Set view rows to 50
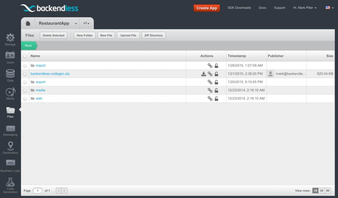The height and width of the screenshot is (198, 338). (x=328, y=191)
